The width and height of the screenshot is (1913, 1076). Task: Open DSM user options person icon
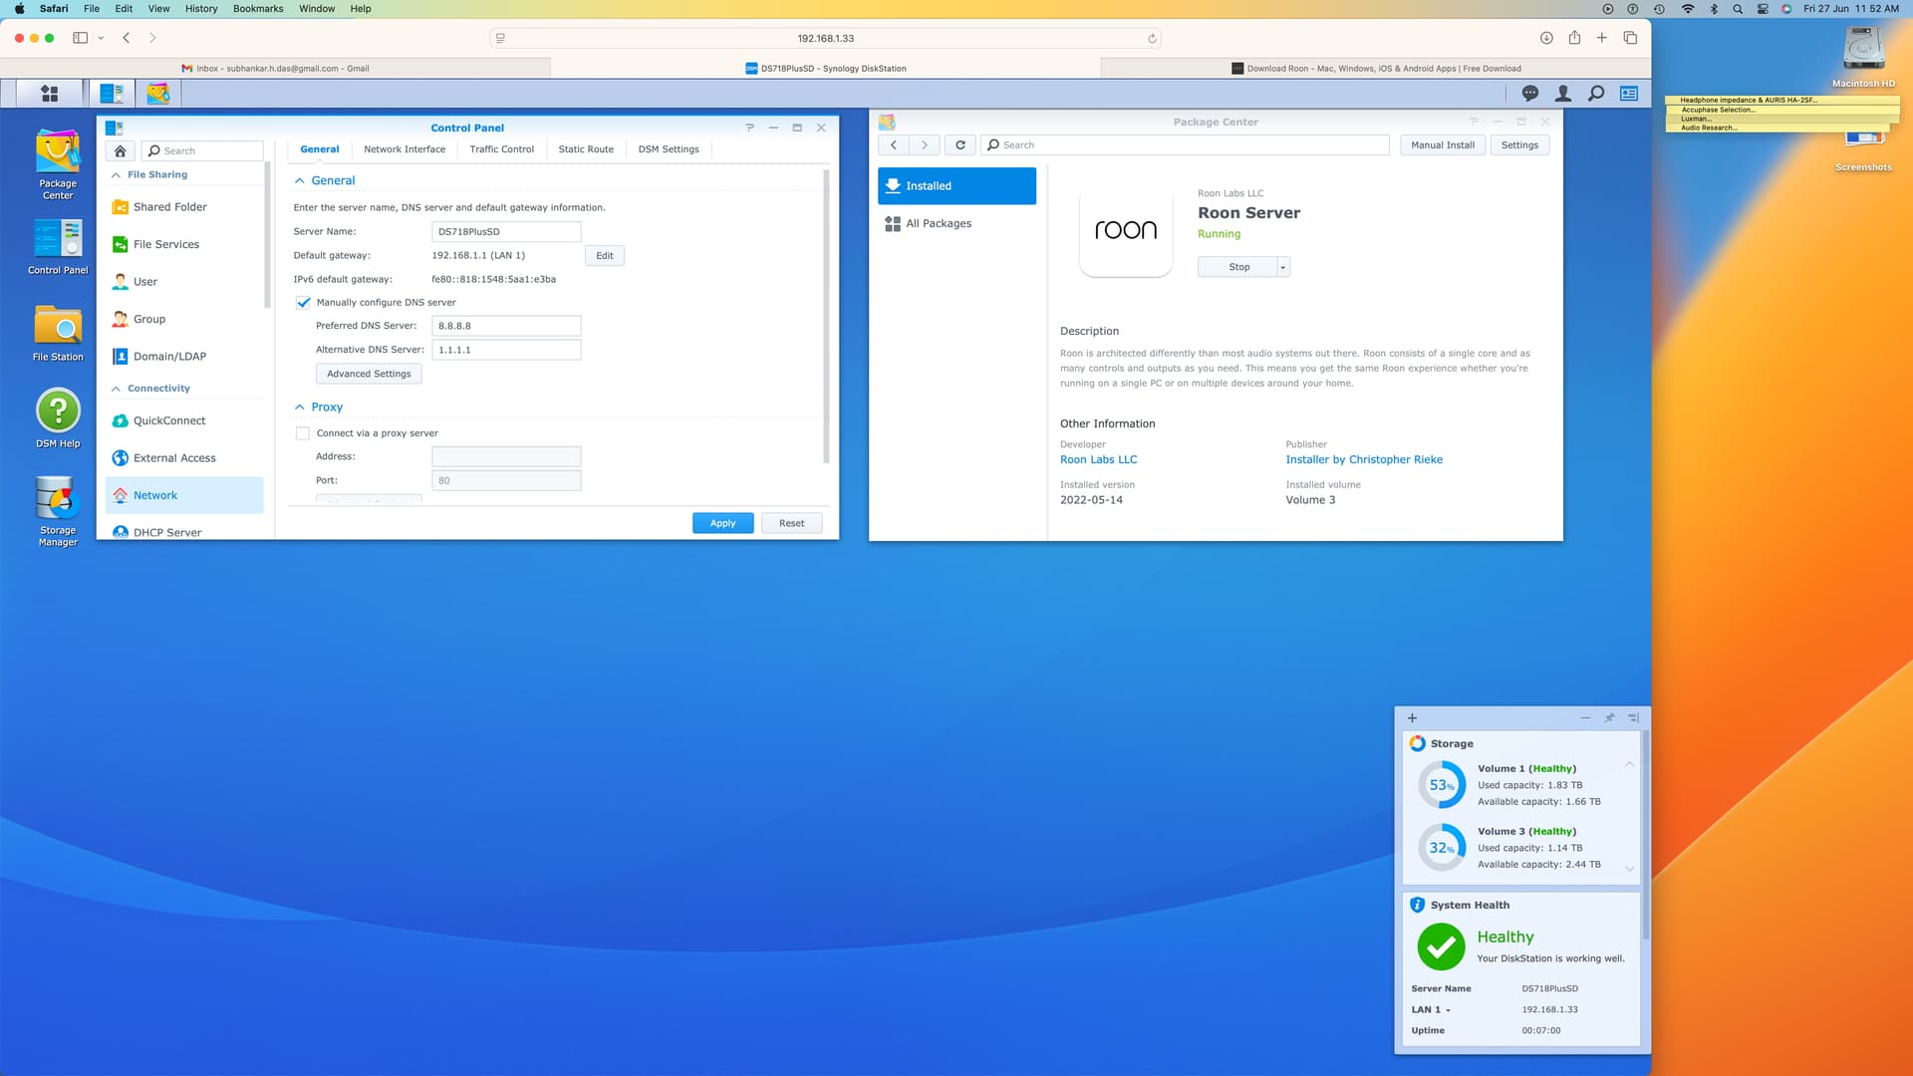(1563, 94)
